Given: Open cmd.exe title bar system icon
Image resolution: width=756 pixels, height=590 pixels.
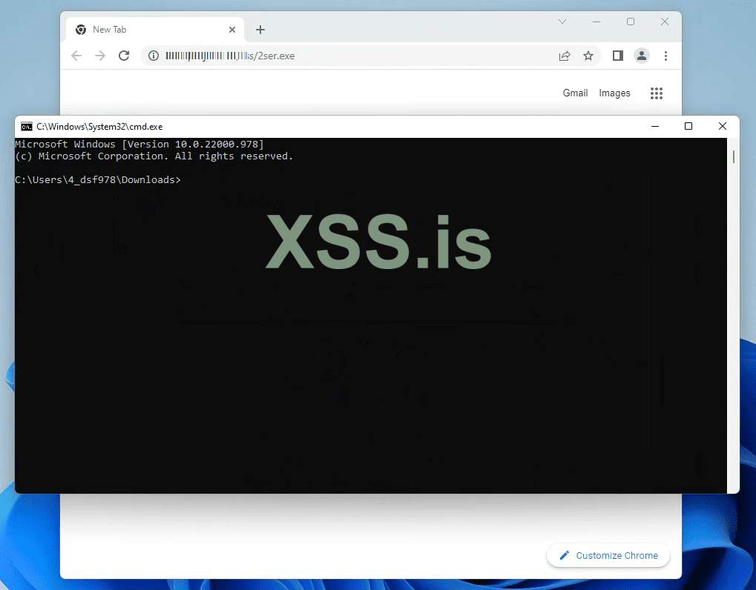Looking at the screenshot, I should point(27,127).
